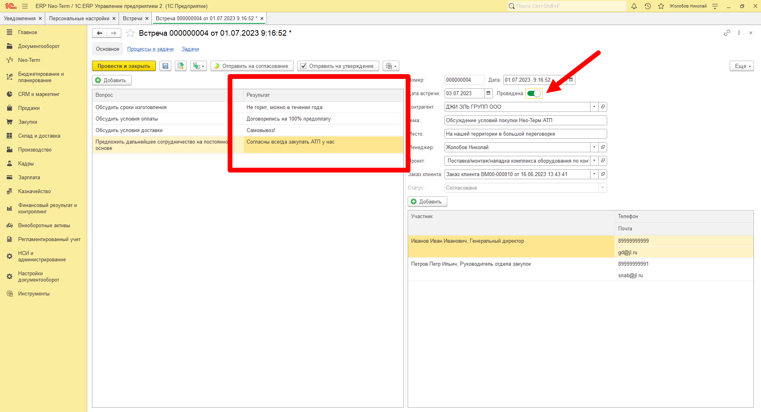Open the Еще menu dropdown

point(742,66)
